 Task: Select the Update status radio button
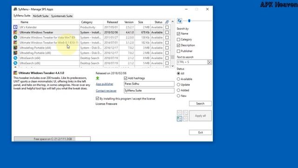point(178,84)
